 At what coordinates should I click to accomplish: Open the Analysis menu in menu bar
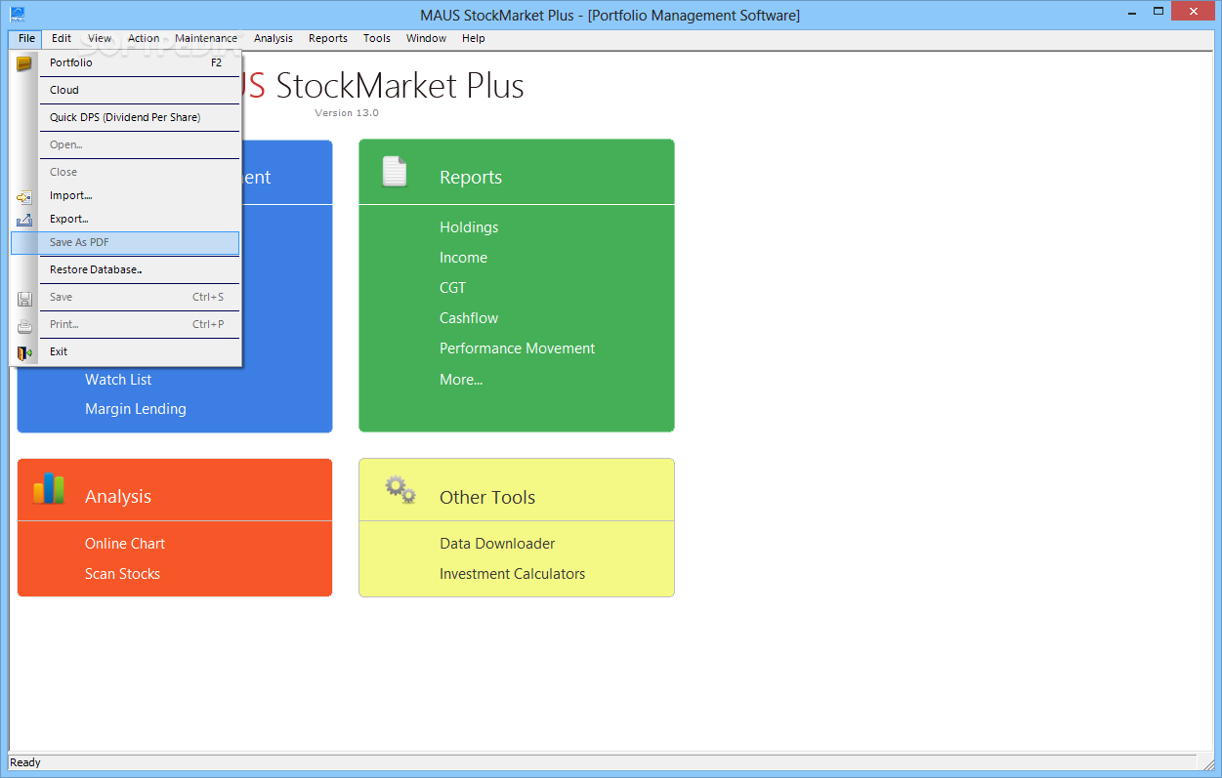point(274,38)
